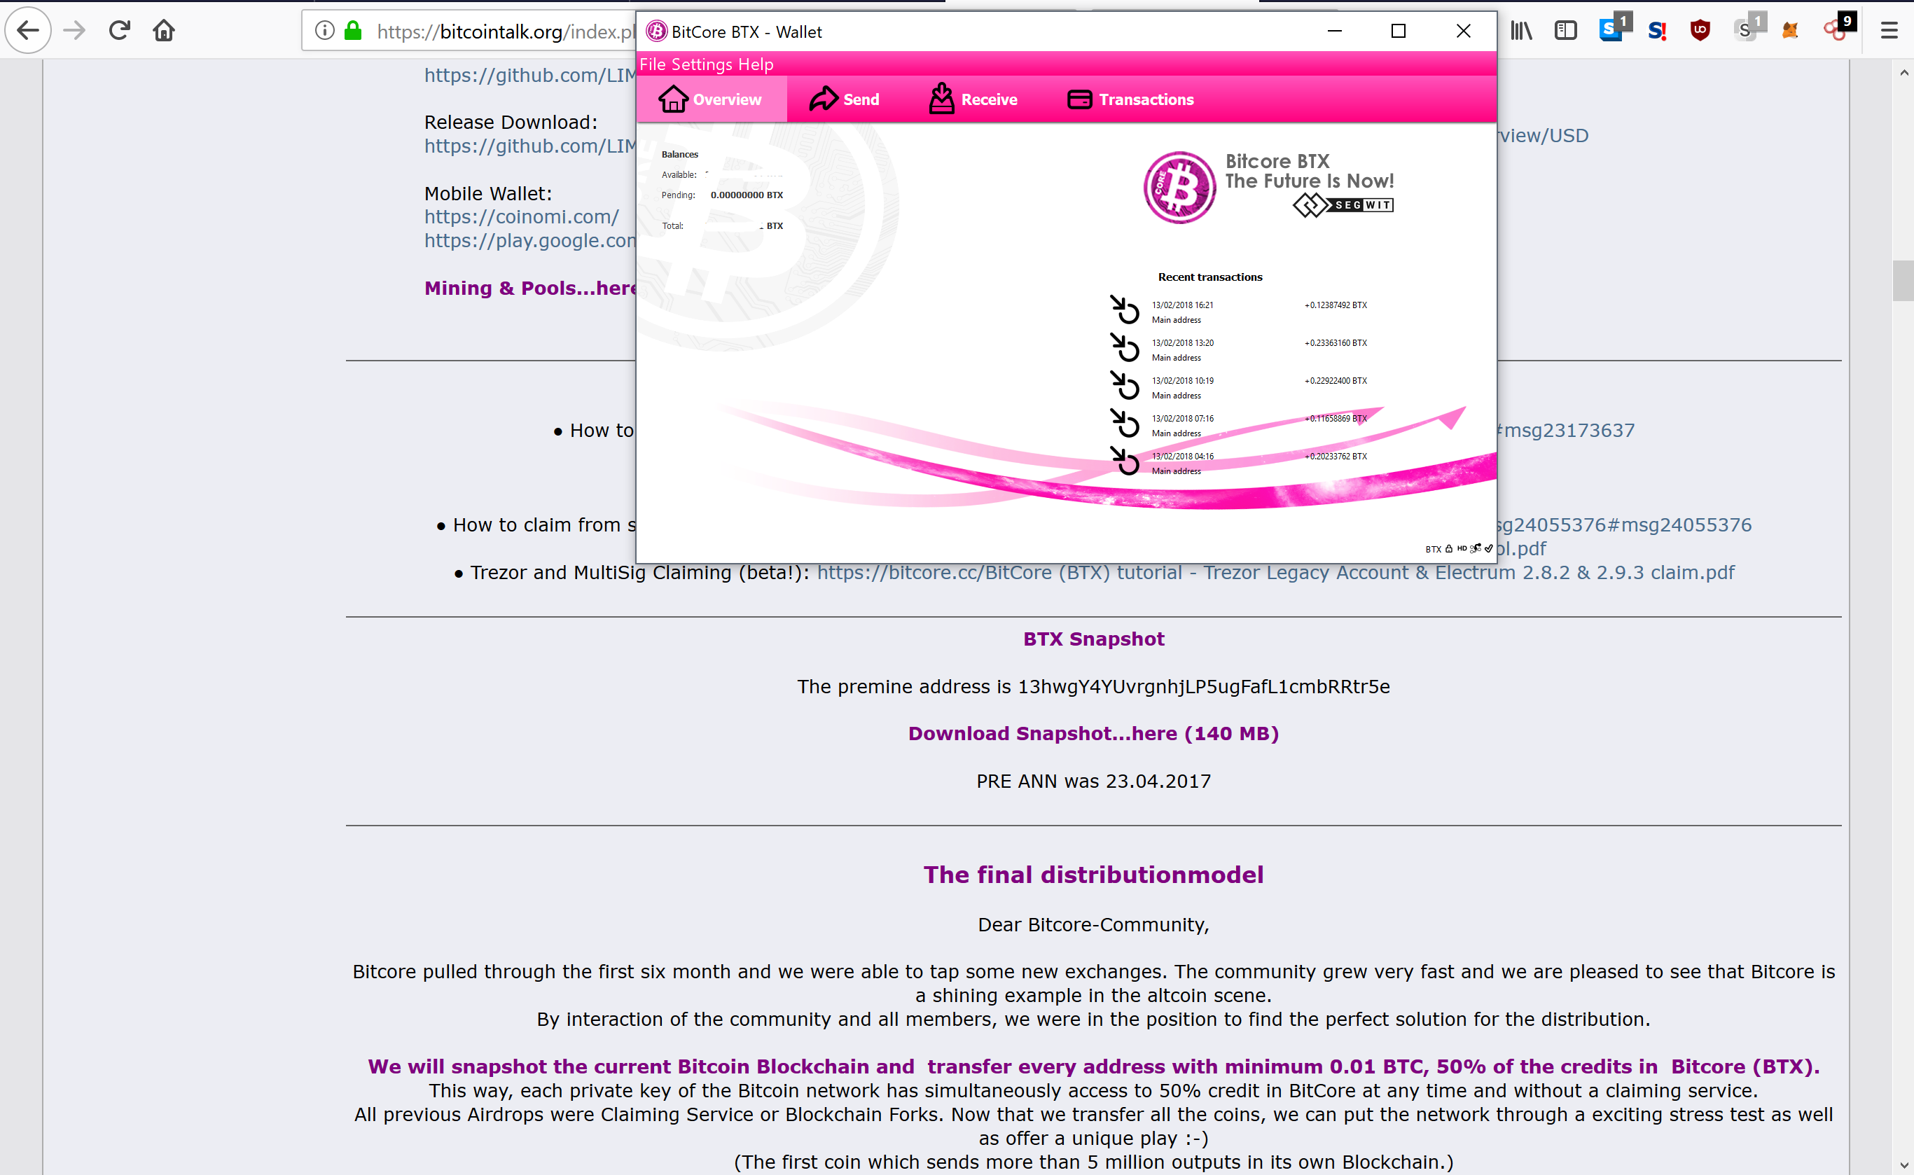Click the scrollbar up arrow
The width and height of the screenshot is (1914, 1175).
pyautogui.click(x=1904, y=72)
